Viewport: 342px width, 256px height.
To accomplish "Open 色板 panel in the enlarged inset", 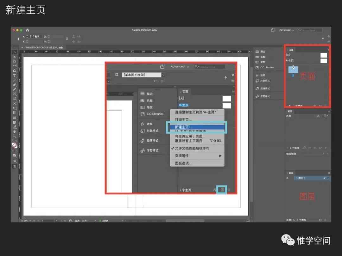I will click(x=147, y=101).
